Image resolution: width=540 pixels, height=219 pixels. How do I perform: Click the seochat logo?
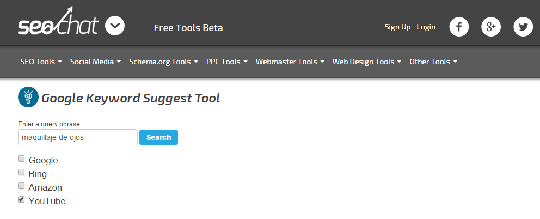click(x=58, y=21)
